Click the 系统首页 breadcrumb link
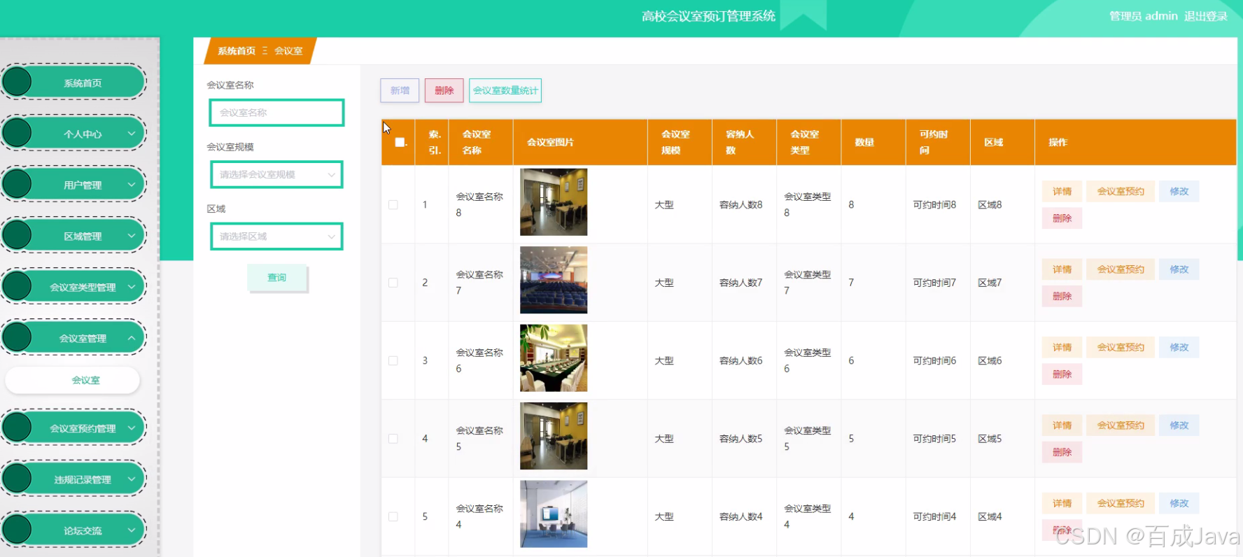Viewport: 1243px width, 557px height. tap(237, 51)
